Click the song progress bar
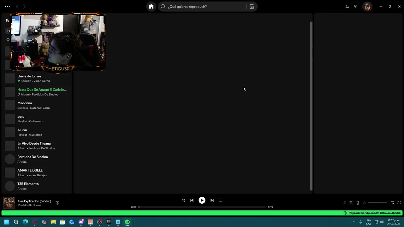The height and width of the screenshot is (227, 404). 202,207
